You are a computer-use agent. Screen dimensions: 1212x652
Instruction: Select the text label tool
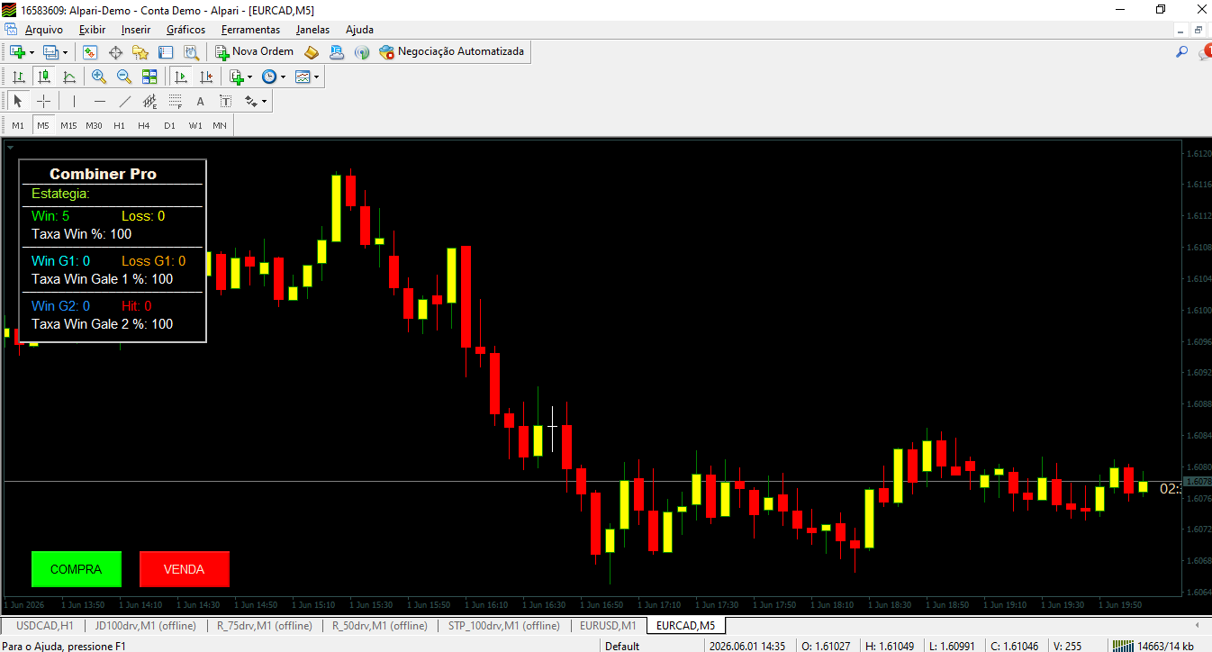coord(225,101)
